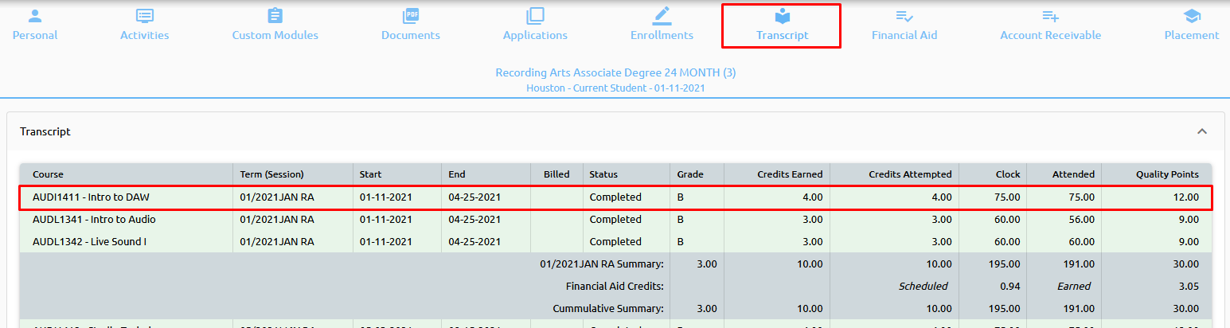The image size is (1230, 328).
Task: Select the AUDL1341 - Intro to Audio row
Action: point(94,219)
